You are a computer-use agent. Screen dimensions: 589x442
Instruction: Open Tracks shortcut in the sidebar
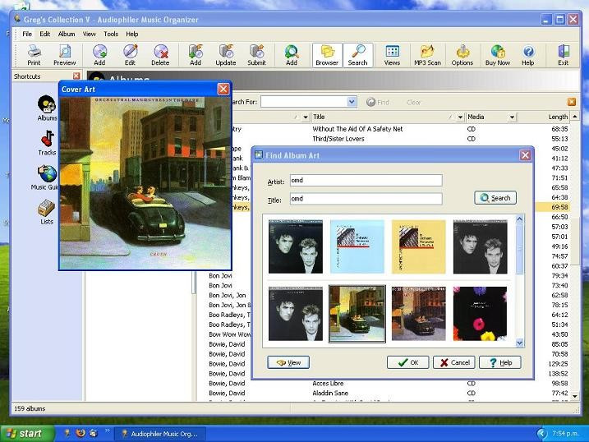tap(47, 143)
